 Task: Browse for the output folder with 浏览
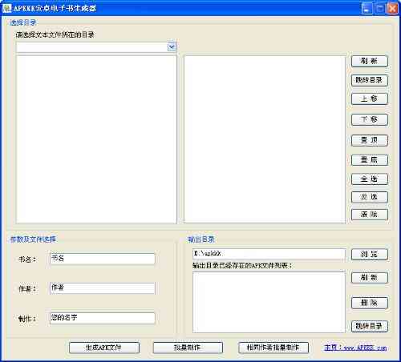[370, 255]
